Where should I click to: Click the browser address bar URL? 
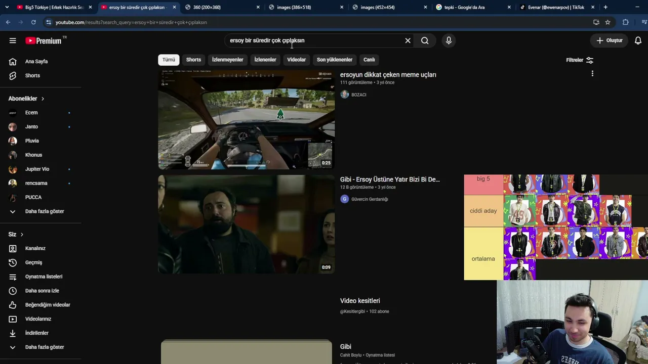[131, 22]
